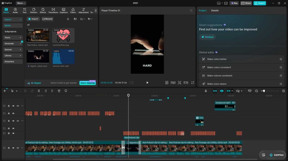Click the zoom-to-fit icon in the player
The image size is (288, 161).
179,83
